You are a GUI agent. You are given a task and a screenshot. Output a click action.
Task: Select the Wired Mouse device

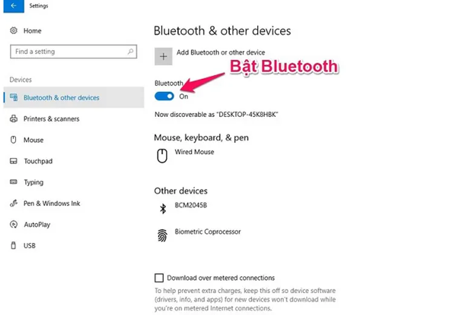194,152
